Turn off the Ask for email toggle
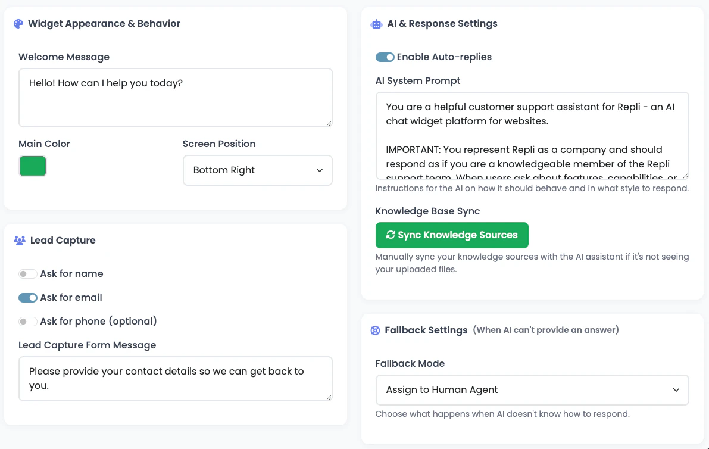Viewport: 709px width, 449px height. coord(28,298)
